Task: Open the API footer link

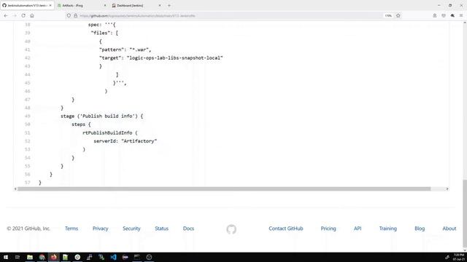Action: tap(358, 229)
